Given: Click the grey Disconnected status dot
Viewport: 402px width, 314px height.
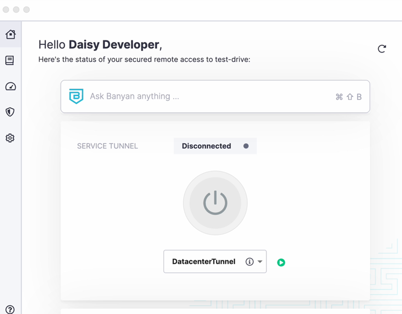Looking at the screenshot, I should tap(246, 146).
